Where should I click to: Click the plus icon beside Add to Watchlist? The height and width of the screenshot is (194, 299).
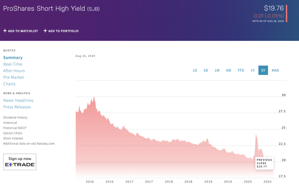[5, 31]
